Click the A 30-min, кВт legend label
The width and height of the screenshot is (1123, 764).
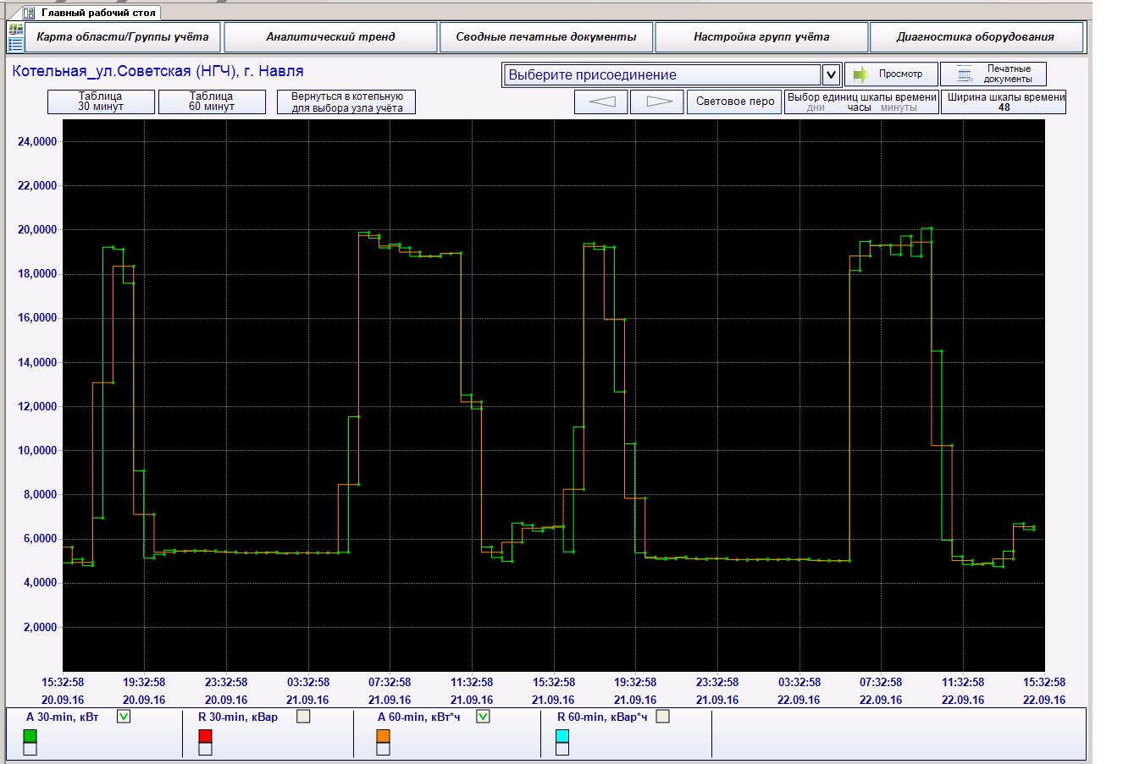click(63, 717)
